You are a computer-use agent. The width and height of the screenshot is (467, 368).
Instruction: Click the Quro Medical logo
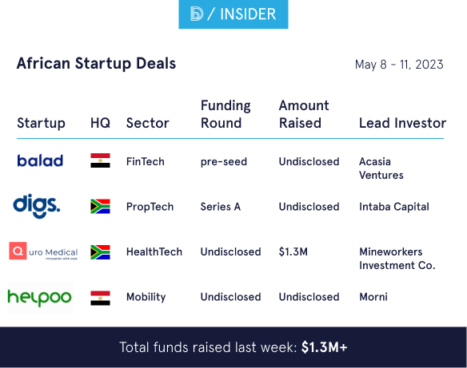(43, 251)
